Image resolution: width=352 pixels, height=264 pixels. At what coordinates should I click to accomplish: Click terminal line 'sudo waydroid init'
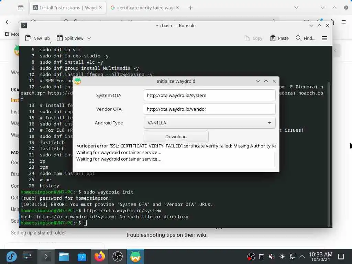coord(108,192)
